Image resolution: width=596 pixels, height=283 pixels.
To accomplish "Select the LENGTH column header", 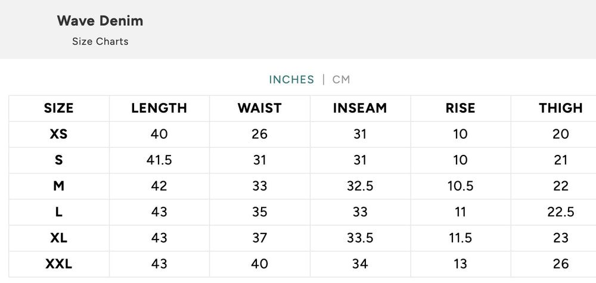I will tap(159, 108).
